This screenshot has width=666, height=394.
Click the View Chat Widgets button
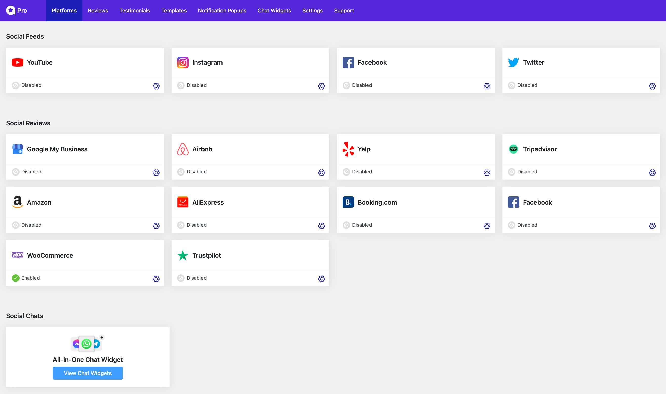[87, 373]
